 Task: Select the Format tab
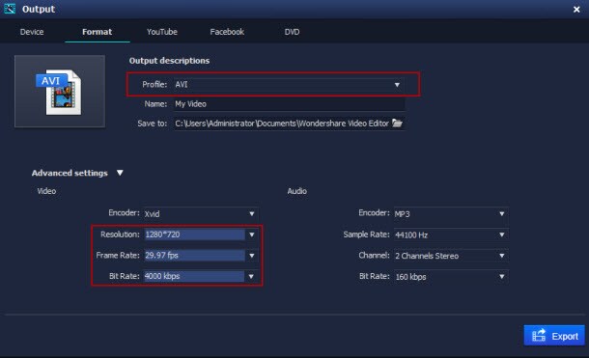coord(97,32)
